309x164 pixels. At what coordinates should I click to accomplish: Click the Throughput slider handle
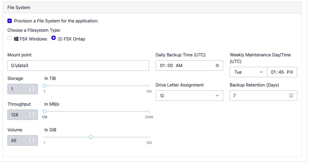44,111
